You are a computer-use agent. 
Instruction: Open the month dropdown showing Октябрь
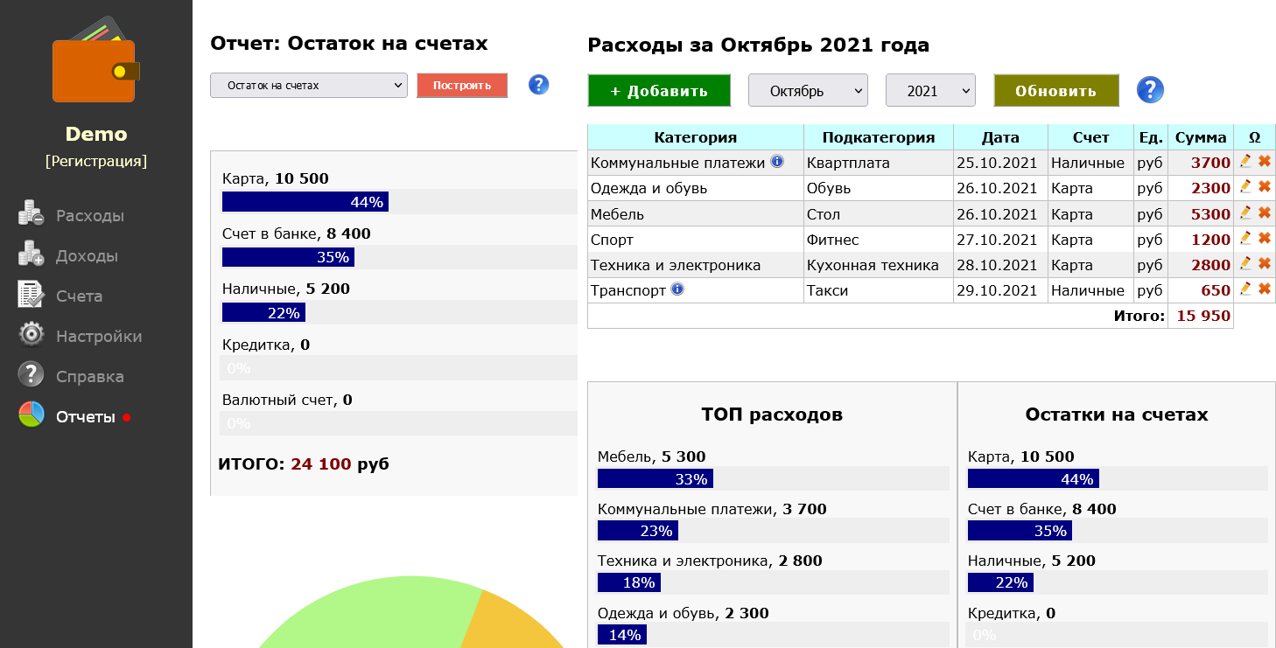pyautogui.click(x=808, y=90)
